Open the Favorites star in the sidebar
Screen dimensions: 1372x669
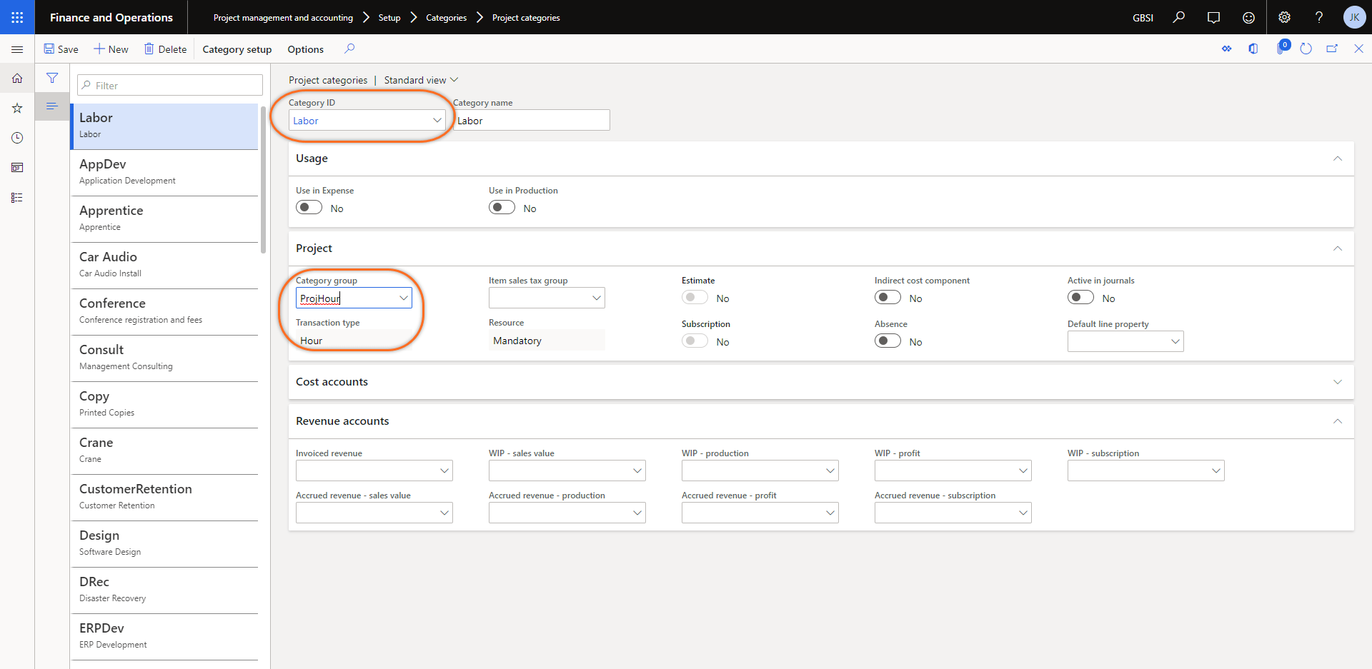[x=17, y=108]
